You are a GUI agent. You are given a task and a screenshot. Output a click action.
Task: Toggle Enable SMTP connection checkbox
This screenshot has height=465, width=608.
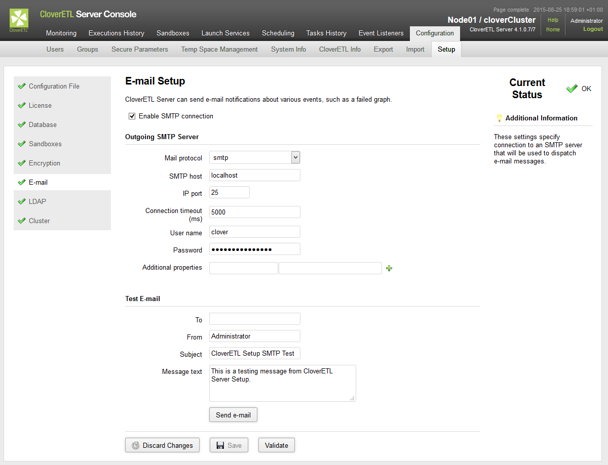tap(132, 116)
